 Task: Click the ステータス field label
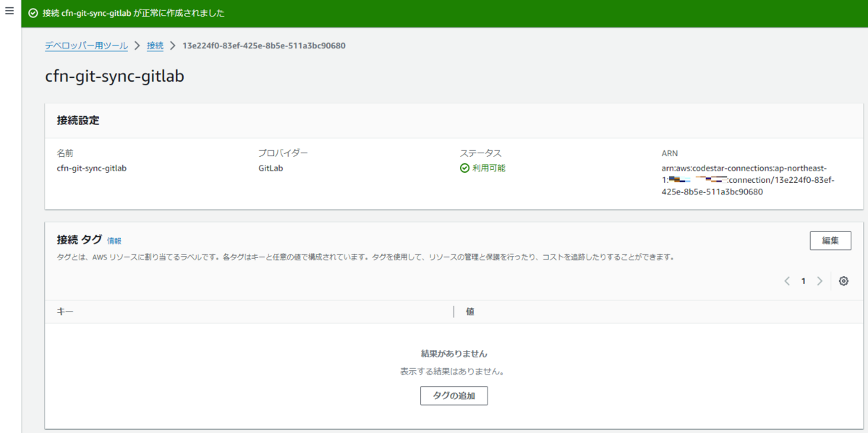480,153
